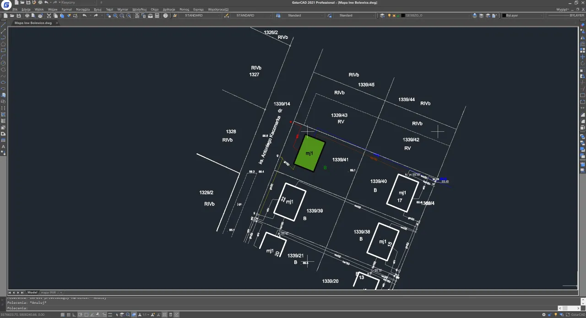Click the Help question mark icon
The image size is (586, 318).
pyautogui.click(x=166, y=16)
